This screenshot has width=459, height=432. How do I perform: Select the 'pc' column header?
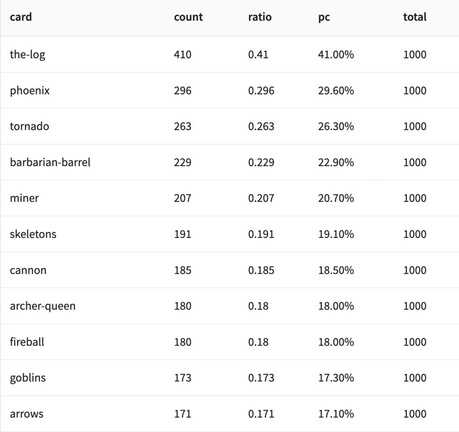[324, 17]
